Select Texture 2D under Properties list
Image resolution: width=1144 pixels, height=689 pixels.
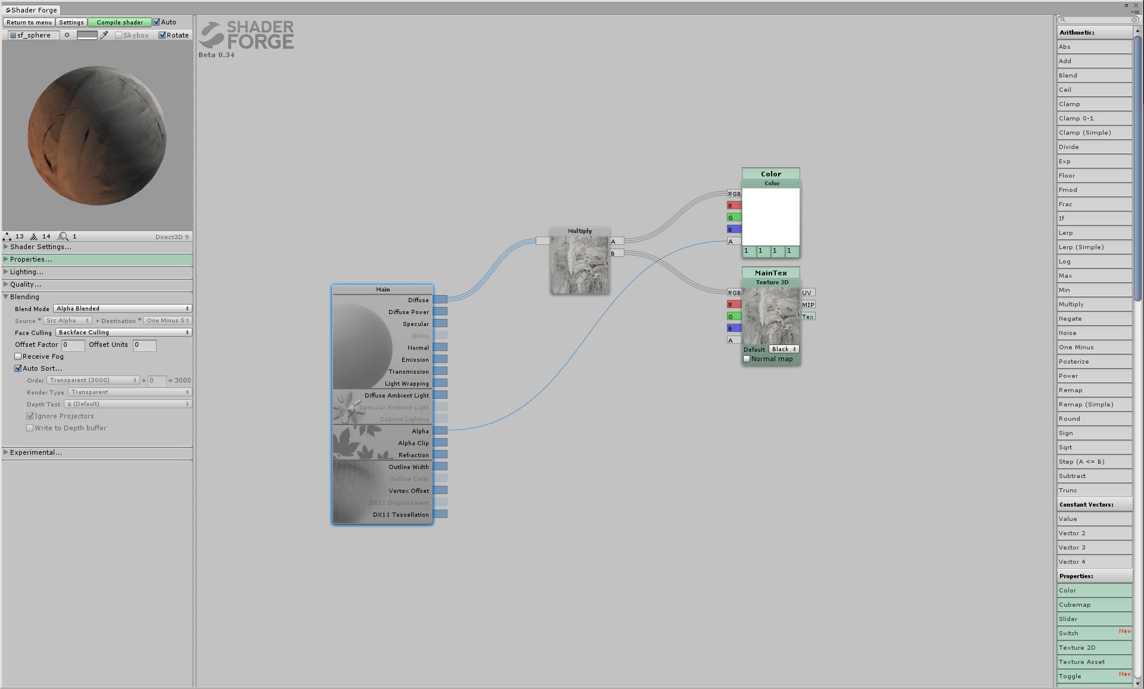[x=1094, y=647]
